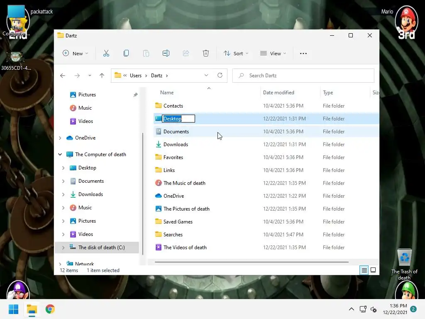Open the notification center badge

[x=413, y=309]
